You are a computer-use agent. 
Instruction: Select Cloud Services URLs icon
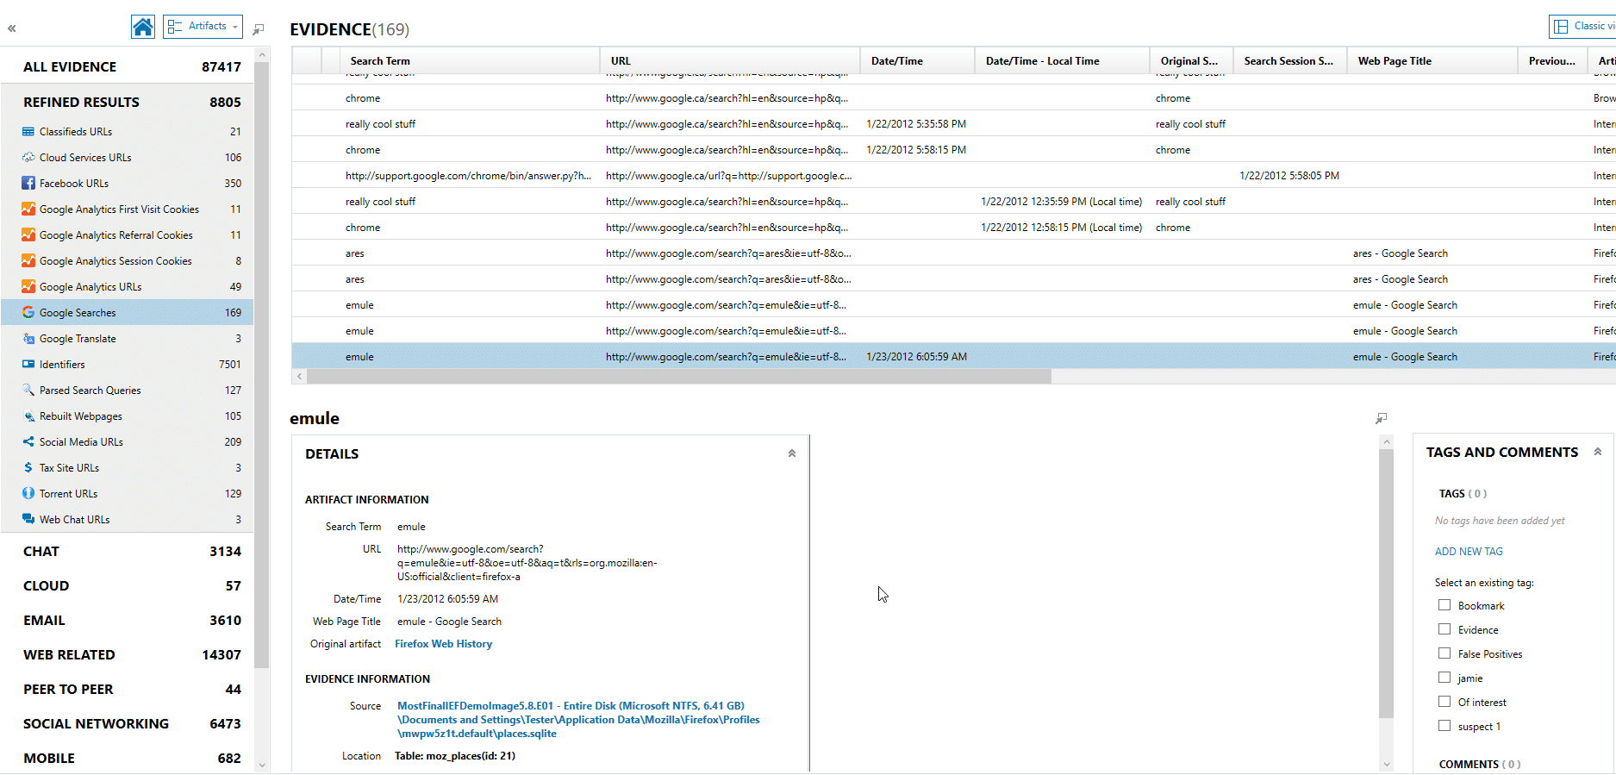tap(28, 158)
